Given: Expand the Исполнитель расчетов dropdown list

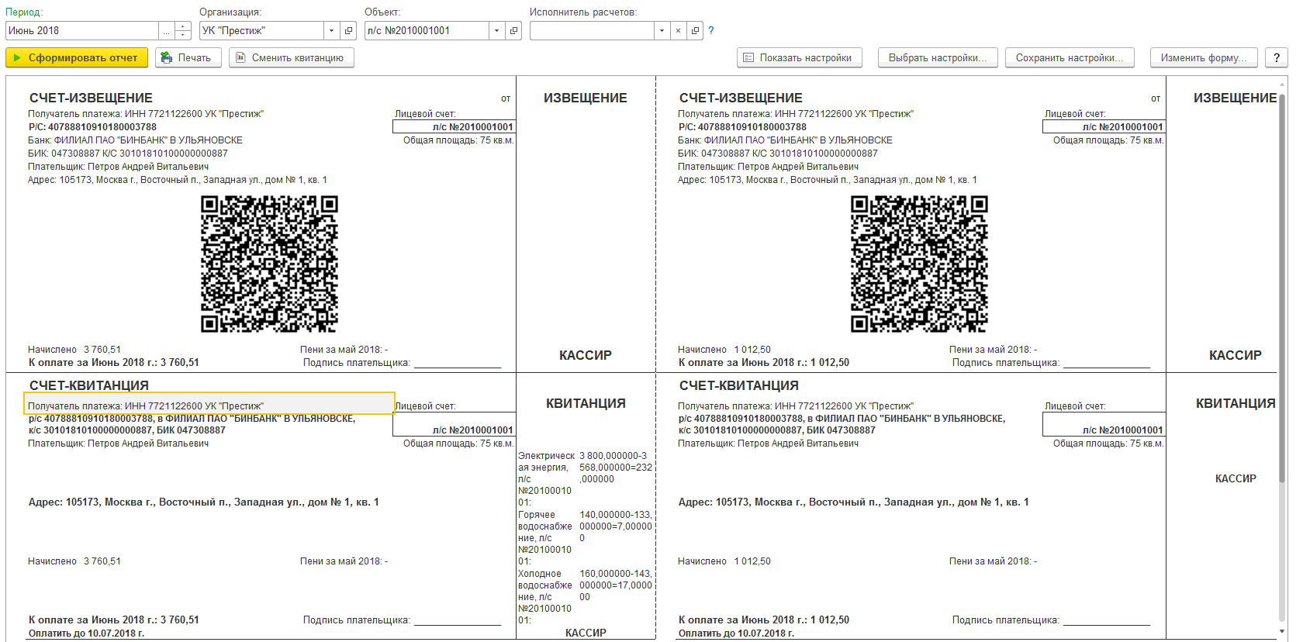Looking at the screenshot, I should pyautogui.click(x=662, y=31).
